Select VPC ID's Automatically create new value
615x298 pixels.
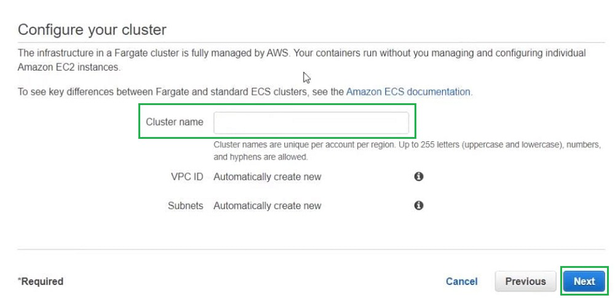267,177
